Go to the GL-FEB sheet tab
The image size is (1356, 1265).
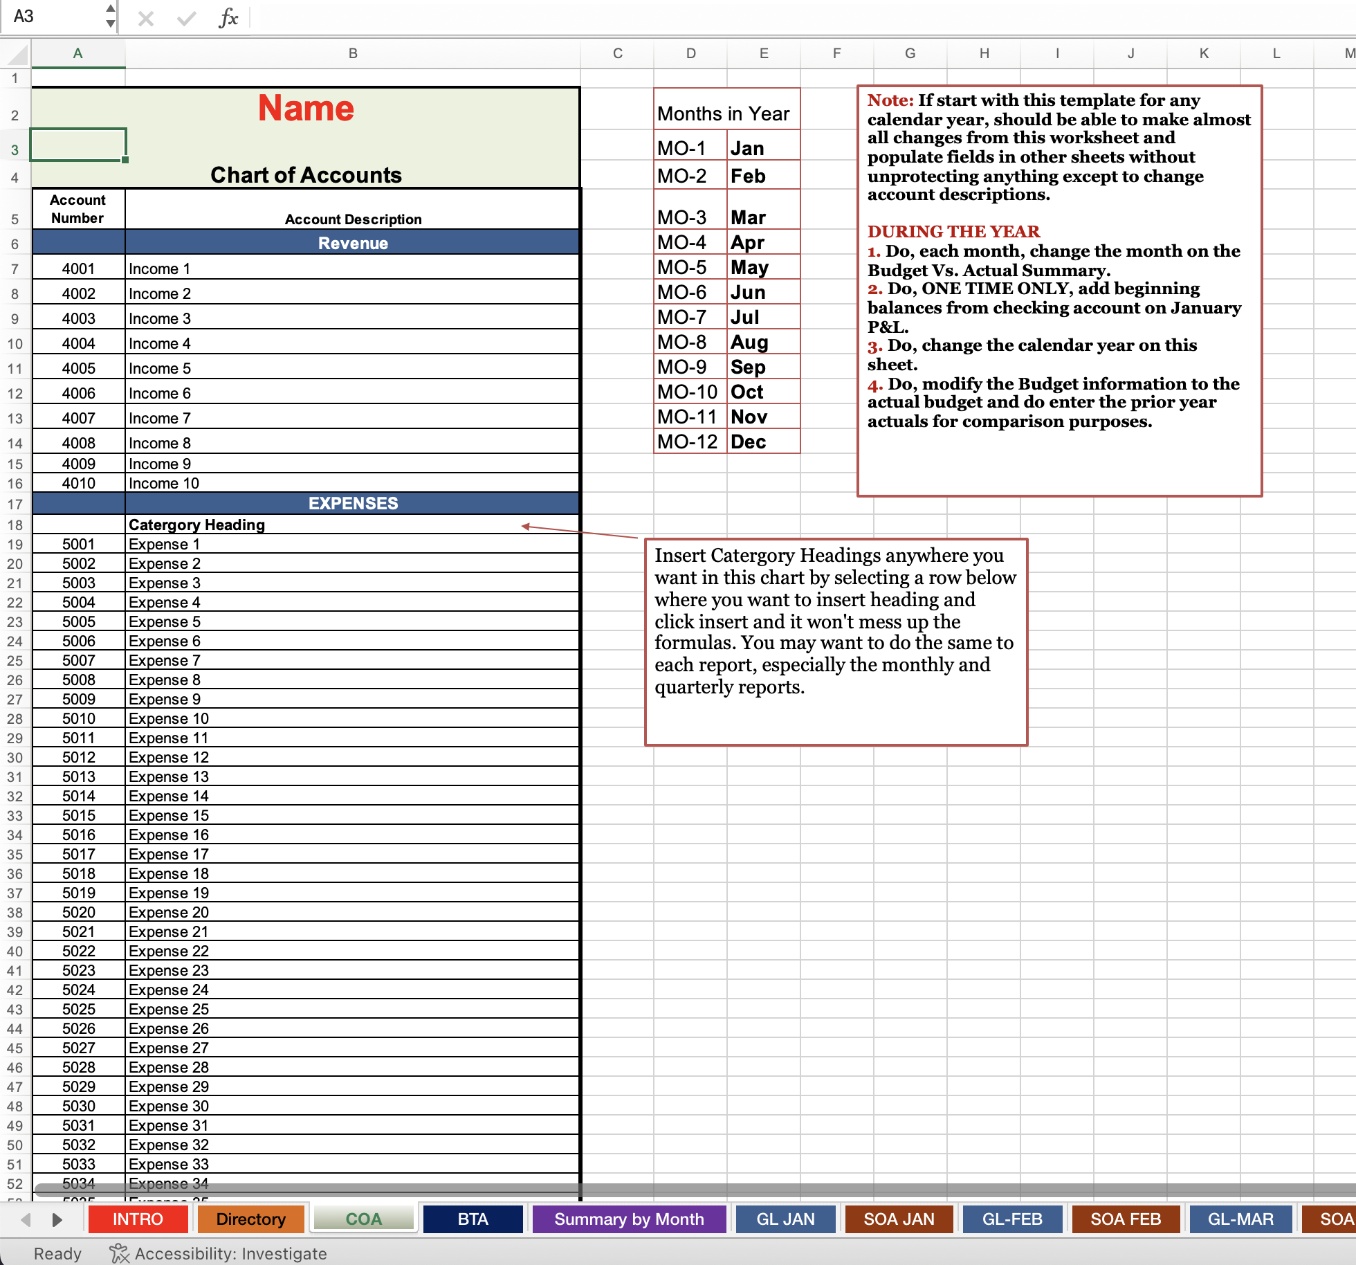pos(1012,1219)
